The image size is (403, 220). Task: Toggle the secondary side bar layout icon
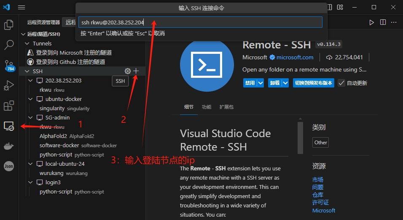pos(330,7)
